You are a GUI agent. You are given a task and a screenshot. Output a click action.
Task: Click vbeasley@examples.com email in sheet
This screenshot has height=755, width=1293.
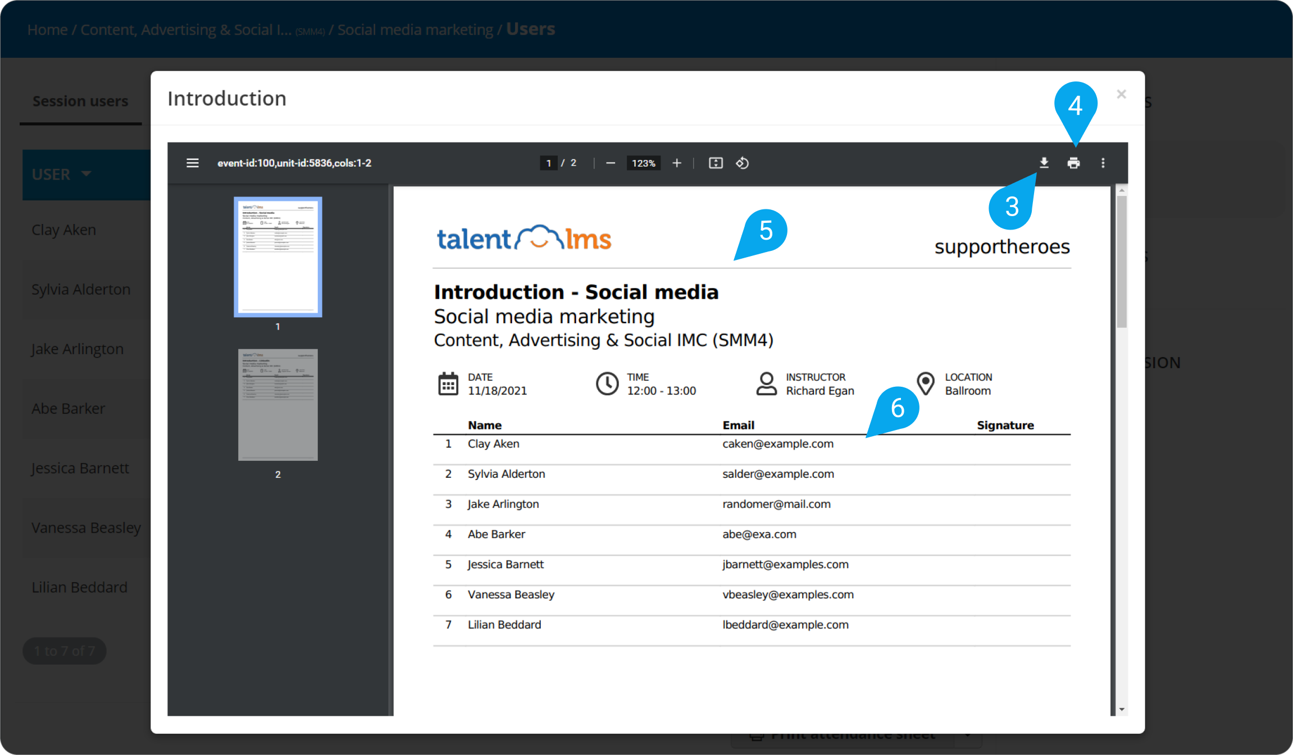coord(787,595)
